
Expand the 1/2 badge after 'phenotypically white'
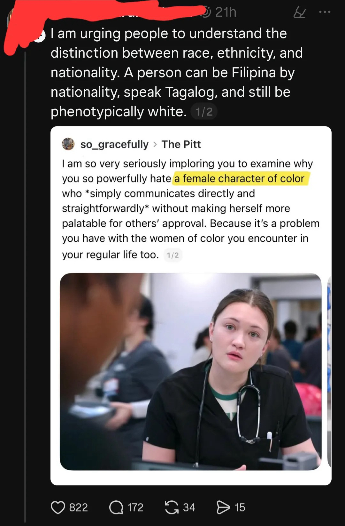tap(204, 111)
